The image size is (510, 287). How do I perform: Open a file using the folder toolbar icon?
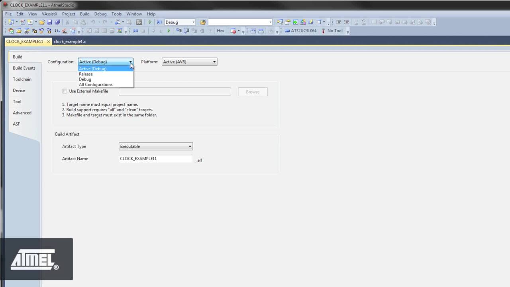(x=42, y=22)
